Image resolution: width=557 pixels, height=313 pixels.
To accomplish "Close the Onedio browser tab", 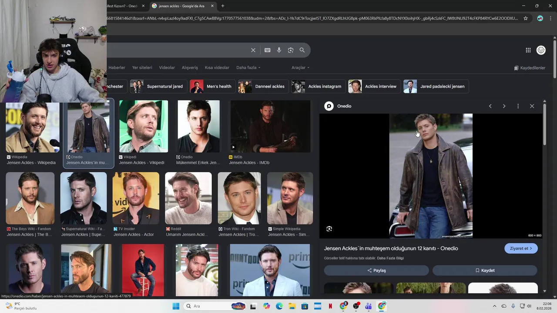I will (143, 6).
